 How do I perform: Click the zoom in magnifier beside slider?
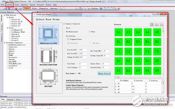point(76,8)
